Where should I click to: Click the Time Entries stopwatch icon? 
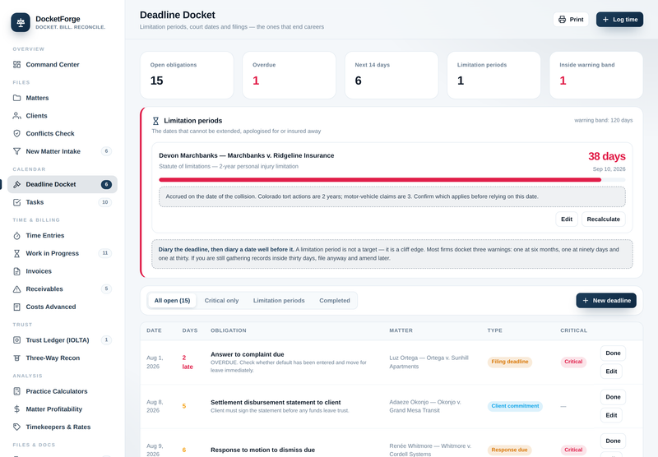pos(16,236)
